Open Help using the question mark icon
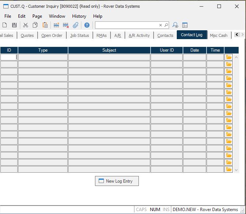Image resolution: width=246 pixels, height=214 pixels. 87,25
